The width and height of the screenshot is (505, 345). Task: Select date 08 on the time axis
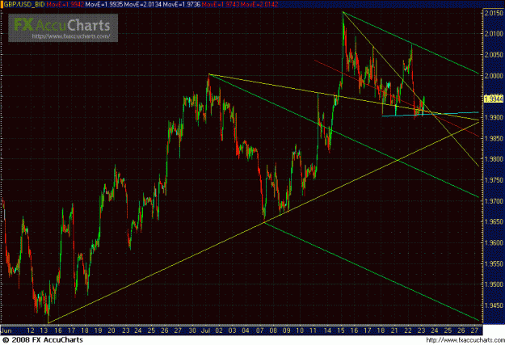click(273, 330)
